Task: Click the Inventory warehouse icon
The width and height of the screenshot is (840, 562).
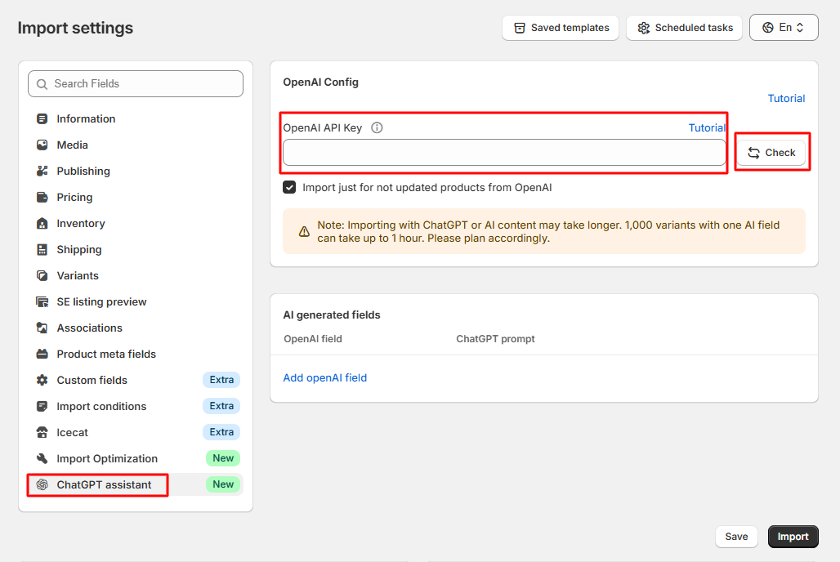Action: [42, 223]
